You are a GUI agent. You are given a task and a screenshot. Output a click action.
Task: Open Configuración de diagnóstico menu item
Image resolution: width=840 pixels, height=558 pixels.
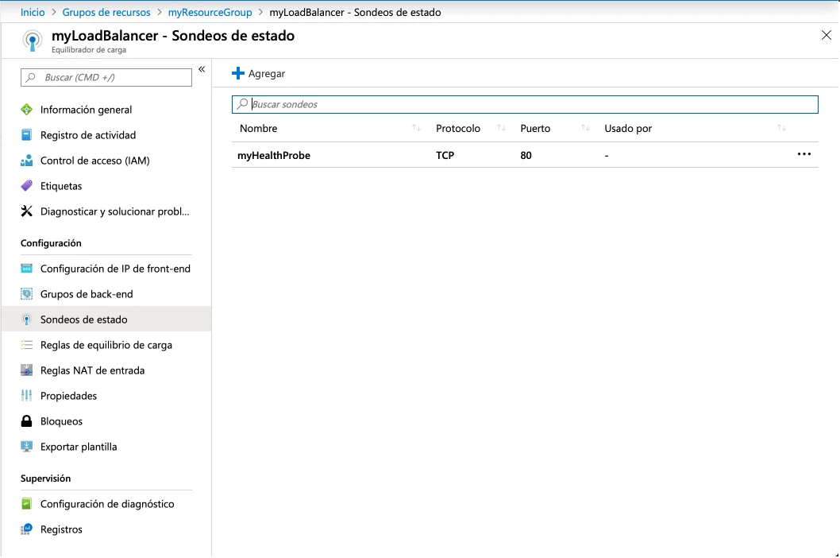click(106, 504)
